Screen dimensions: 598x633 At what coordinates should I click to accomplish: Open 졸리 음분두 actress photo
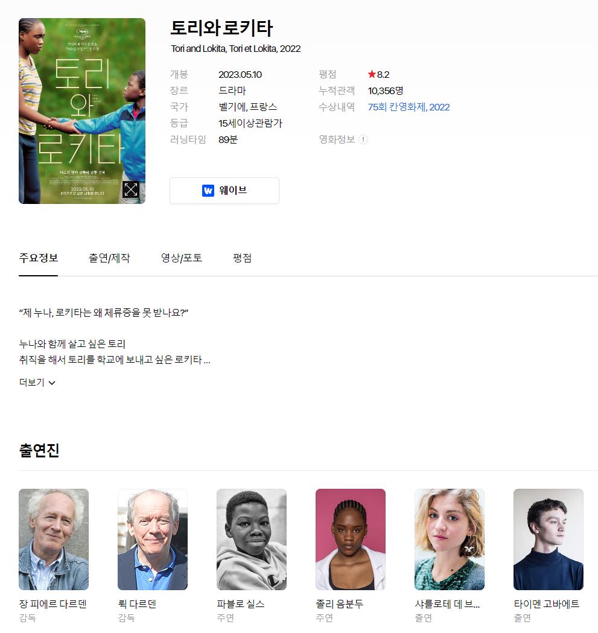351,539
